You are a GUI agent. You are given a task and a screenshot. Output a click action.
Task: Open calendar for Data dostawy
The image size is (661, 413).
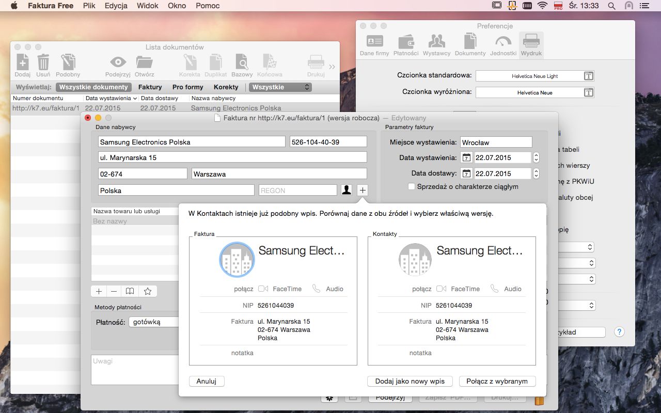click(x=467, y=173)
